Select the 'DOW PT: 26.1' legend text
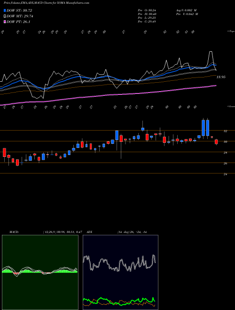This screenshot has width=235, height=310. pyautogui.click(x=18, y=22)
